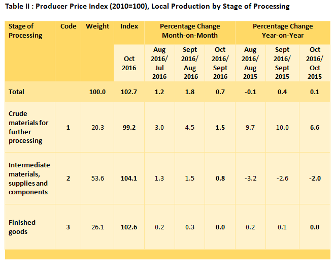Click the Crude materials index value 99.2
Viewport: 335px width, 267px height.
coord(129,128)
